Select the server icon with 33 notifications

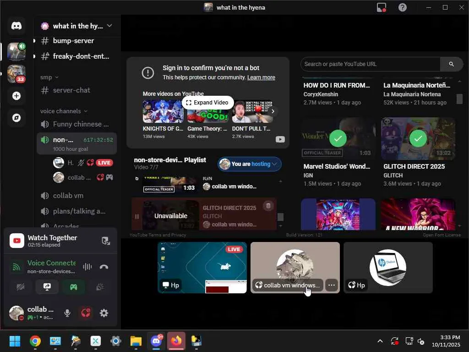pos(16,74)
